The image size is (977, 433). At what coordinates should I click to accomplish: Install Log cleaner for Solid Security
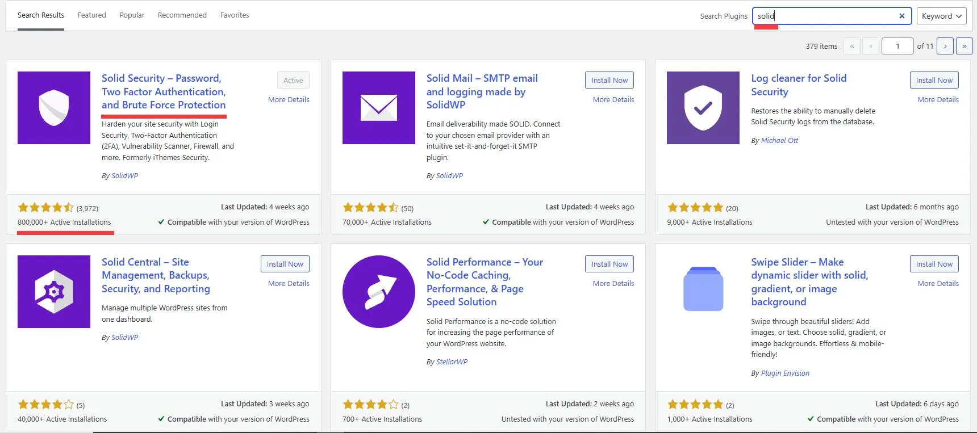point(934,80)
